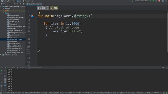
Task: Close the SimpleForLoop.kt editor tab
Action: 41,4
